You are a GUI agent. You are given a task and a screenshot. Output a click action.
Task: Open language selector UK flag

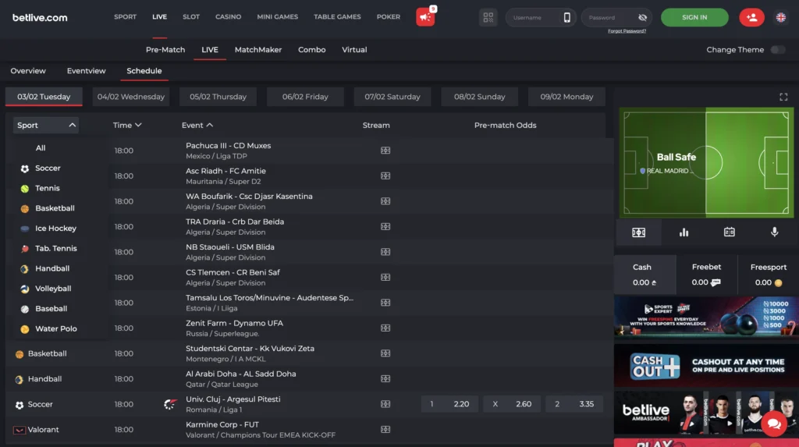coord(780,17)
